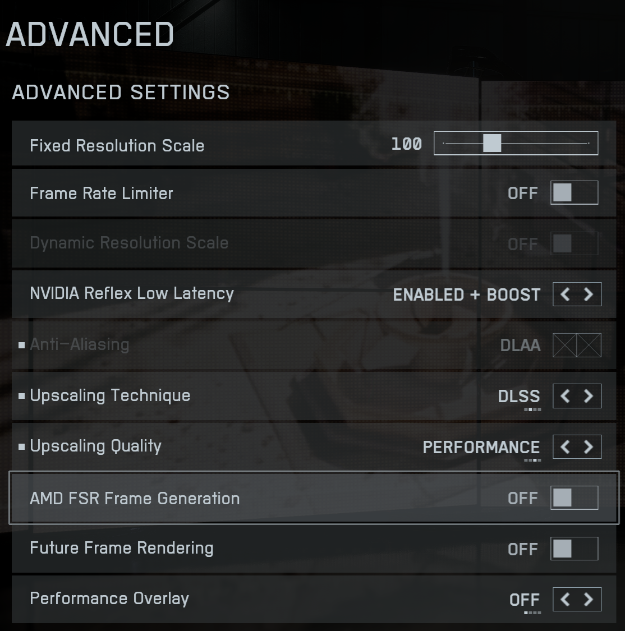Click left arrow for NVIDIA Reflex Low Latency
The width and height of the screenshot is (625, 631).
pos(565,294)
